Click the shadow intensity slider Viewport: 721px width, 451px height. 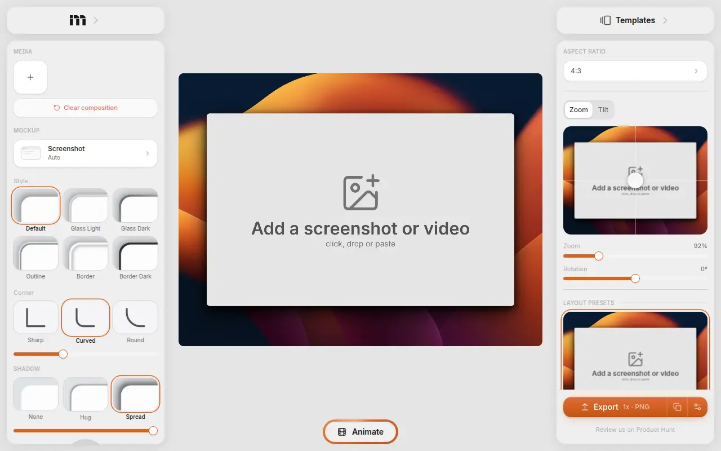point(86,431)
